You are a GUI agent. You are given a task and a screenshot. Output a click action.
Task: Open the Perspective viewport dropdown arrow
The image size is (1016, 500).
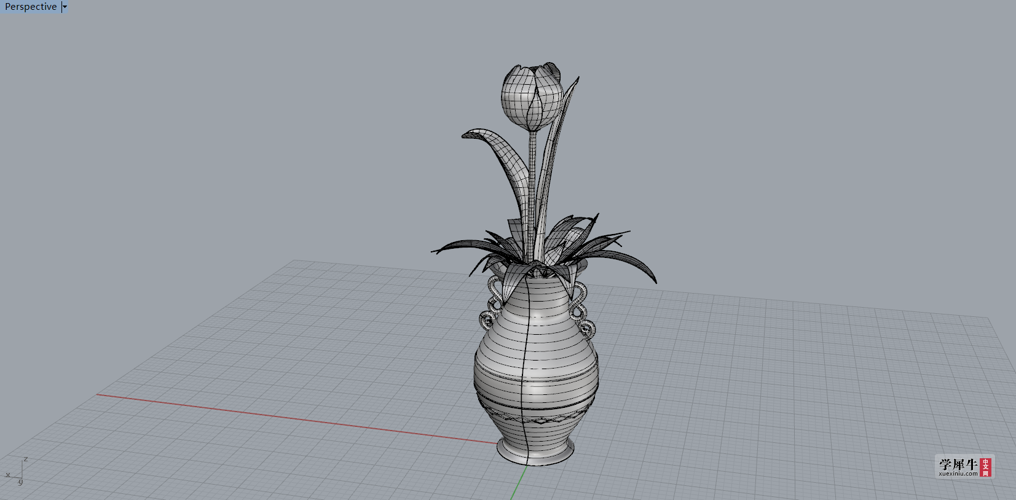65,7
